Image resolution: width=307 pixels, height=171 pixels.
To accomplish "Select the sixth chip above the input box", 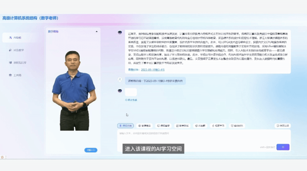I will pos(218,125).
